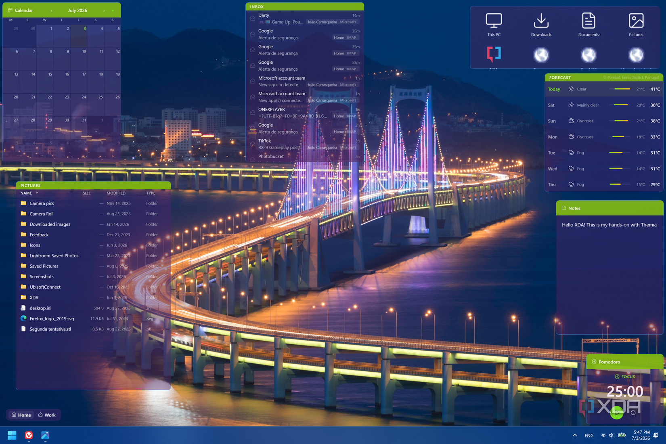
Task: Select July 3 in Calendar
Action: [x=79, y=36]
